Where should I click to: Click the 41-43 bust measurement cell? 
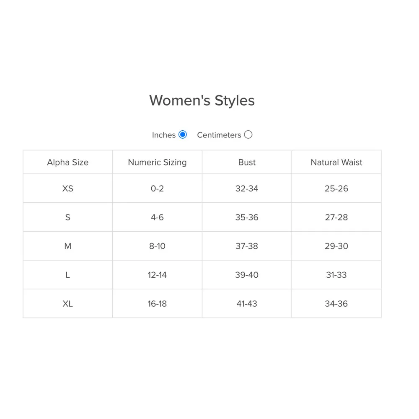tap(247, 304)
